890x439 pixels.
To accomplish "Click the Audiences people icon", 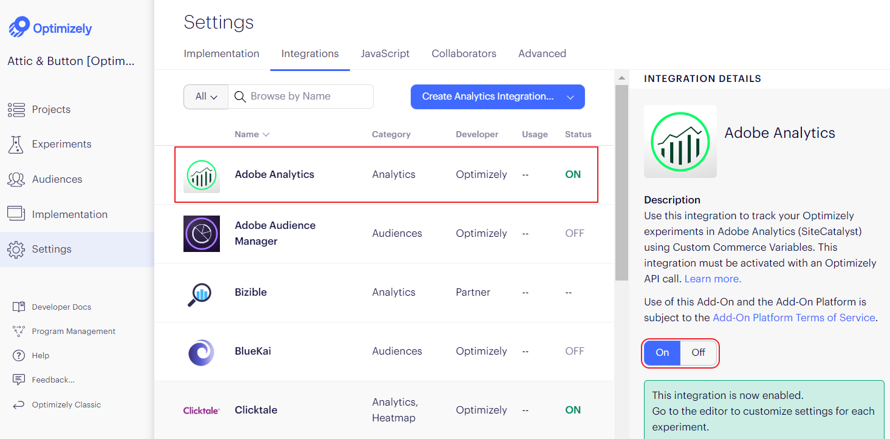I will (x=16, y=179).
